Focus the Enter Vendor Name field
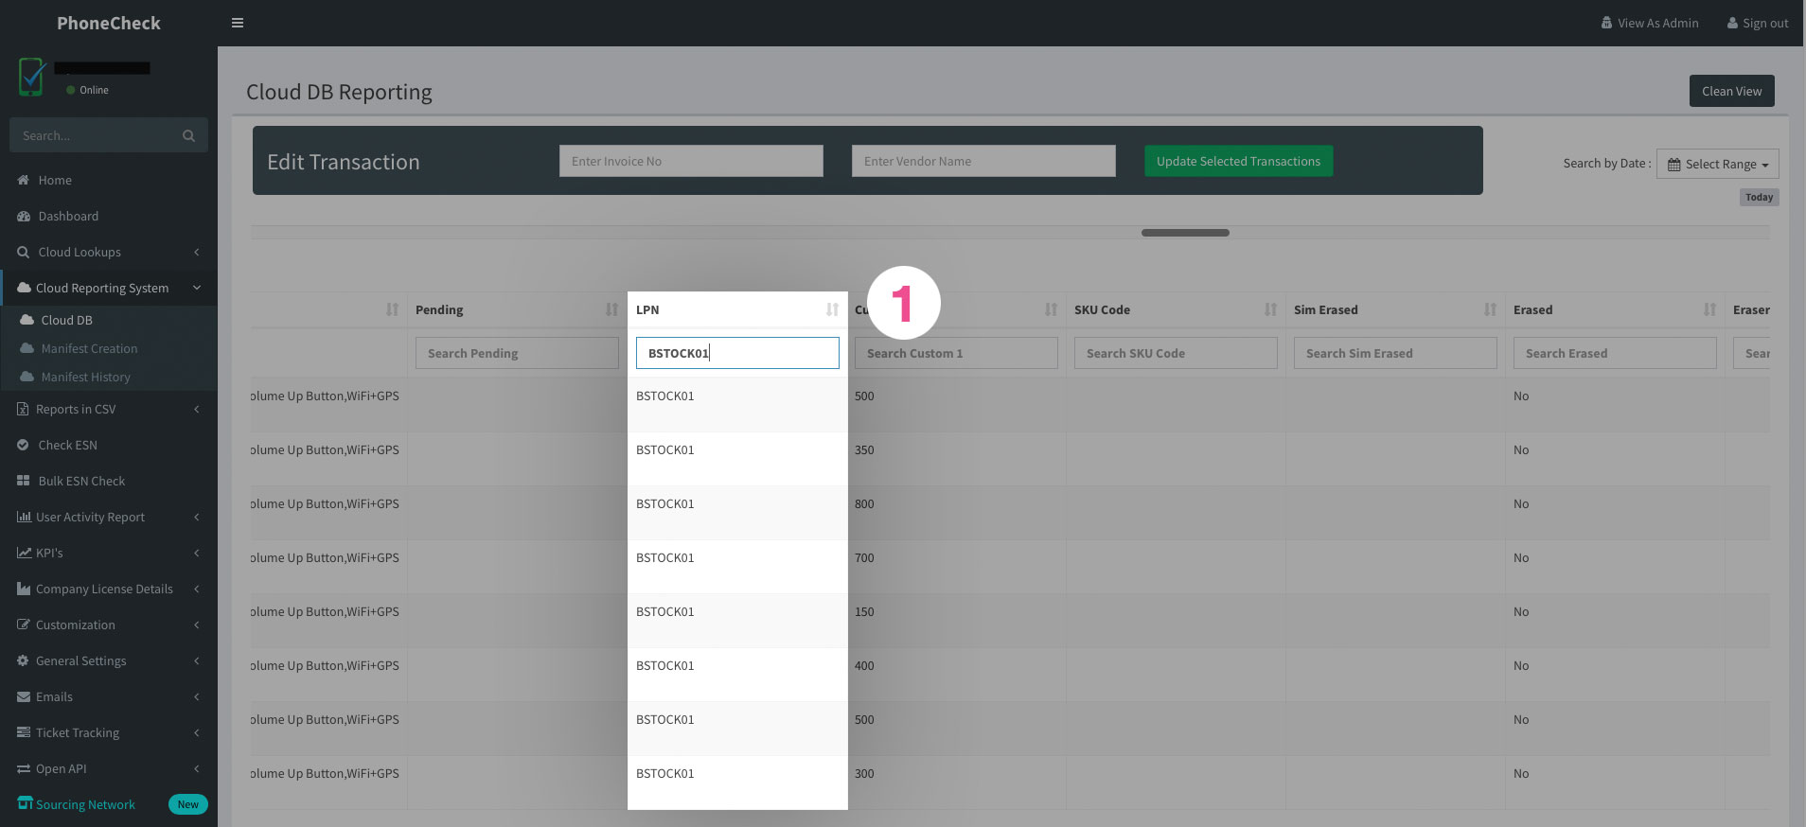This screenshot has width=1806, height=827. pyautogui.click(x=983, y=161)
